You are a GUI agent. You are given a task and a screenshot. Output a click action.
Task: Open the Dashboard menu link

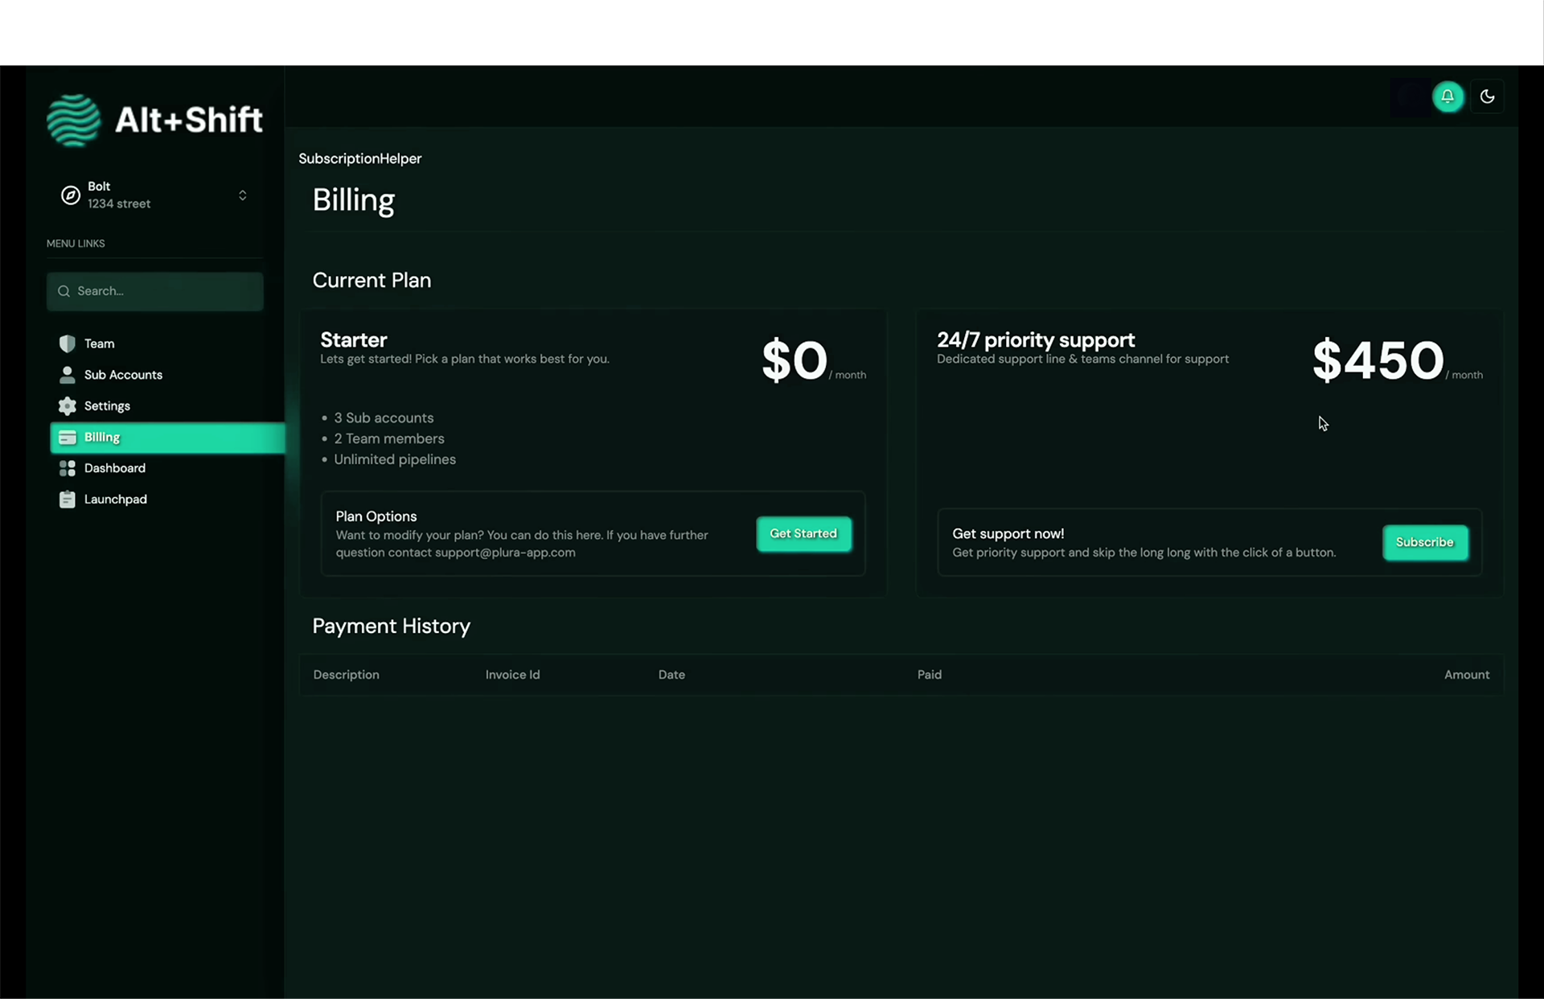[115, 468]
